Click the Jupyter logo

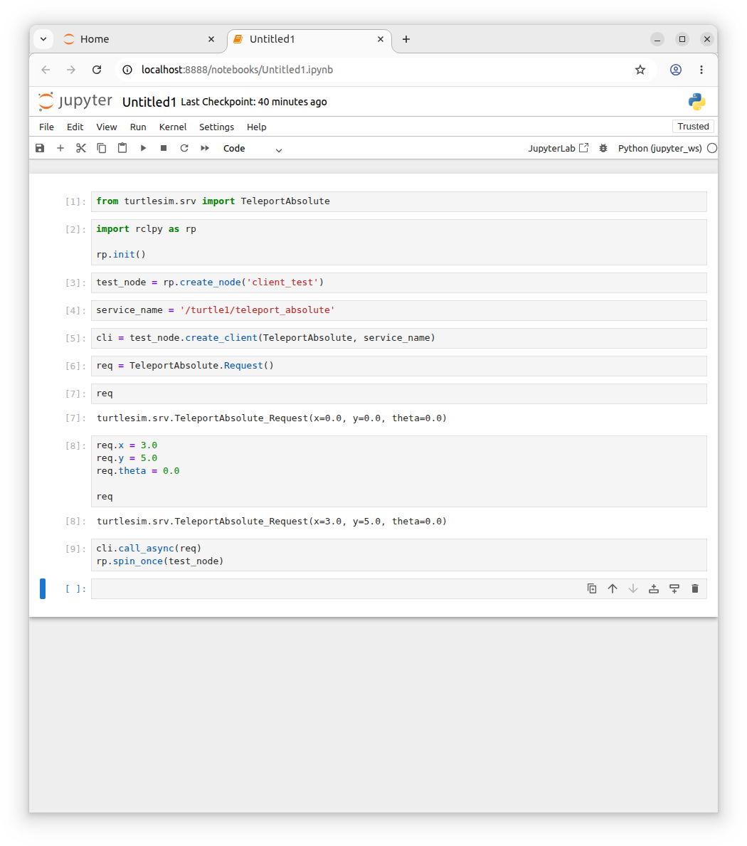(75, 101)
